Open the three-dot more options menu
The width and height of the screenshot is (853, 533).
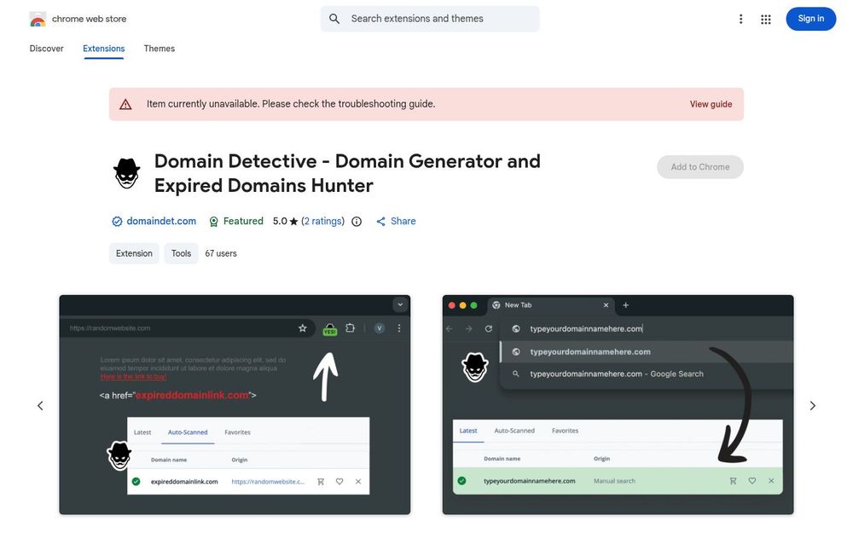coord(740,19)
